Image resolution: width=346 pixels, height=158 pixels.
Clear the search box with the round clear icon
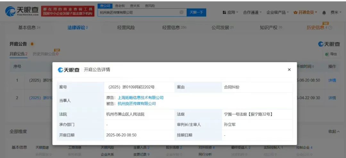coord(182,12)
